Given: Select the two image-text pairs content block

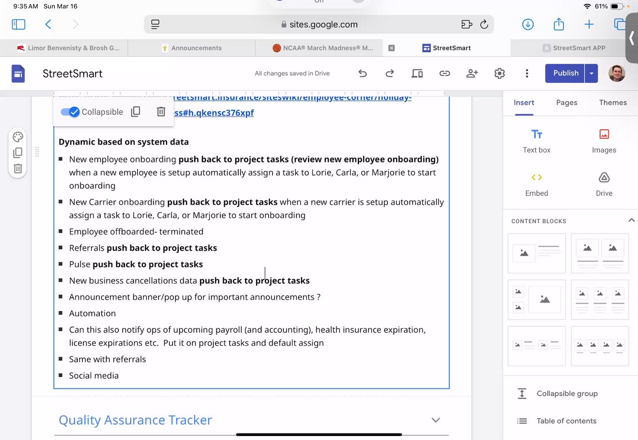Looking at the screenshot, I should coord(537,346).
